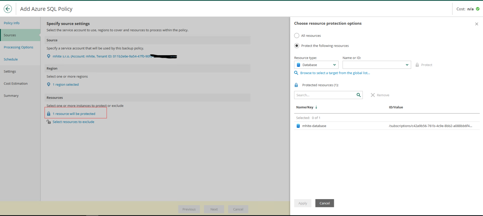The width and height of the screenshot is (483, 216).
Task: Switch to the Schedule step
Action: pos(11,59)
